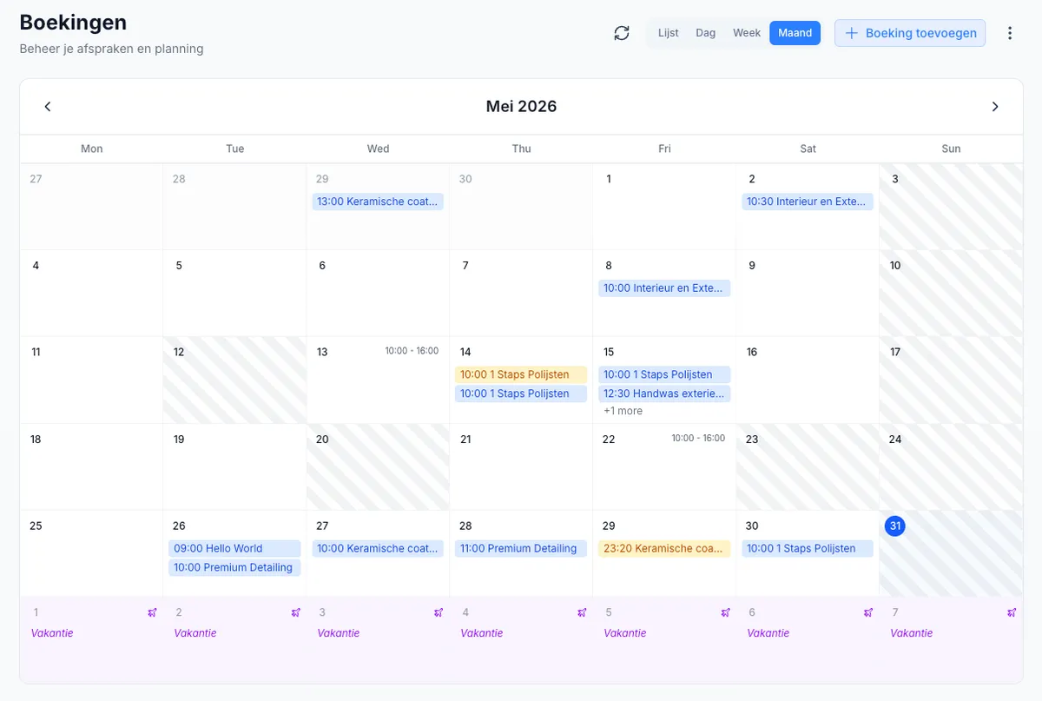
Task: Click the airplane icon on next-month day 2
Action: pyautogui.click(x=295, y=612)
